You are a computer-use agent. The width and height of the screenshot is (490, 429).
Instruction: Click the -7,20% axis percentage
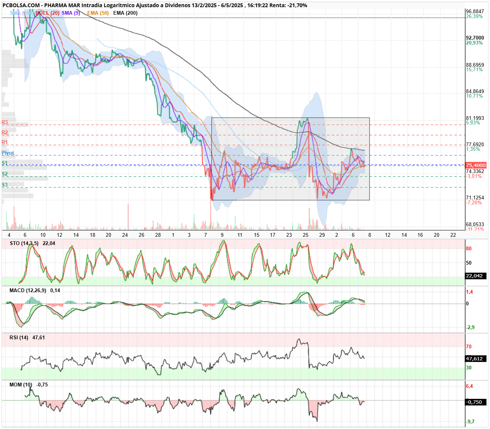click(x=474, y=202)
